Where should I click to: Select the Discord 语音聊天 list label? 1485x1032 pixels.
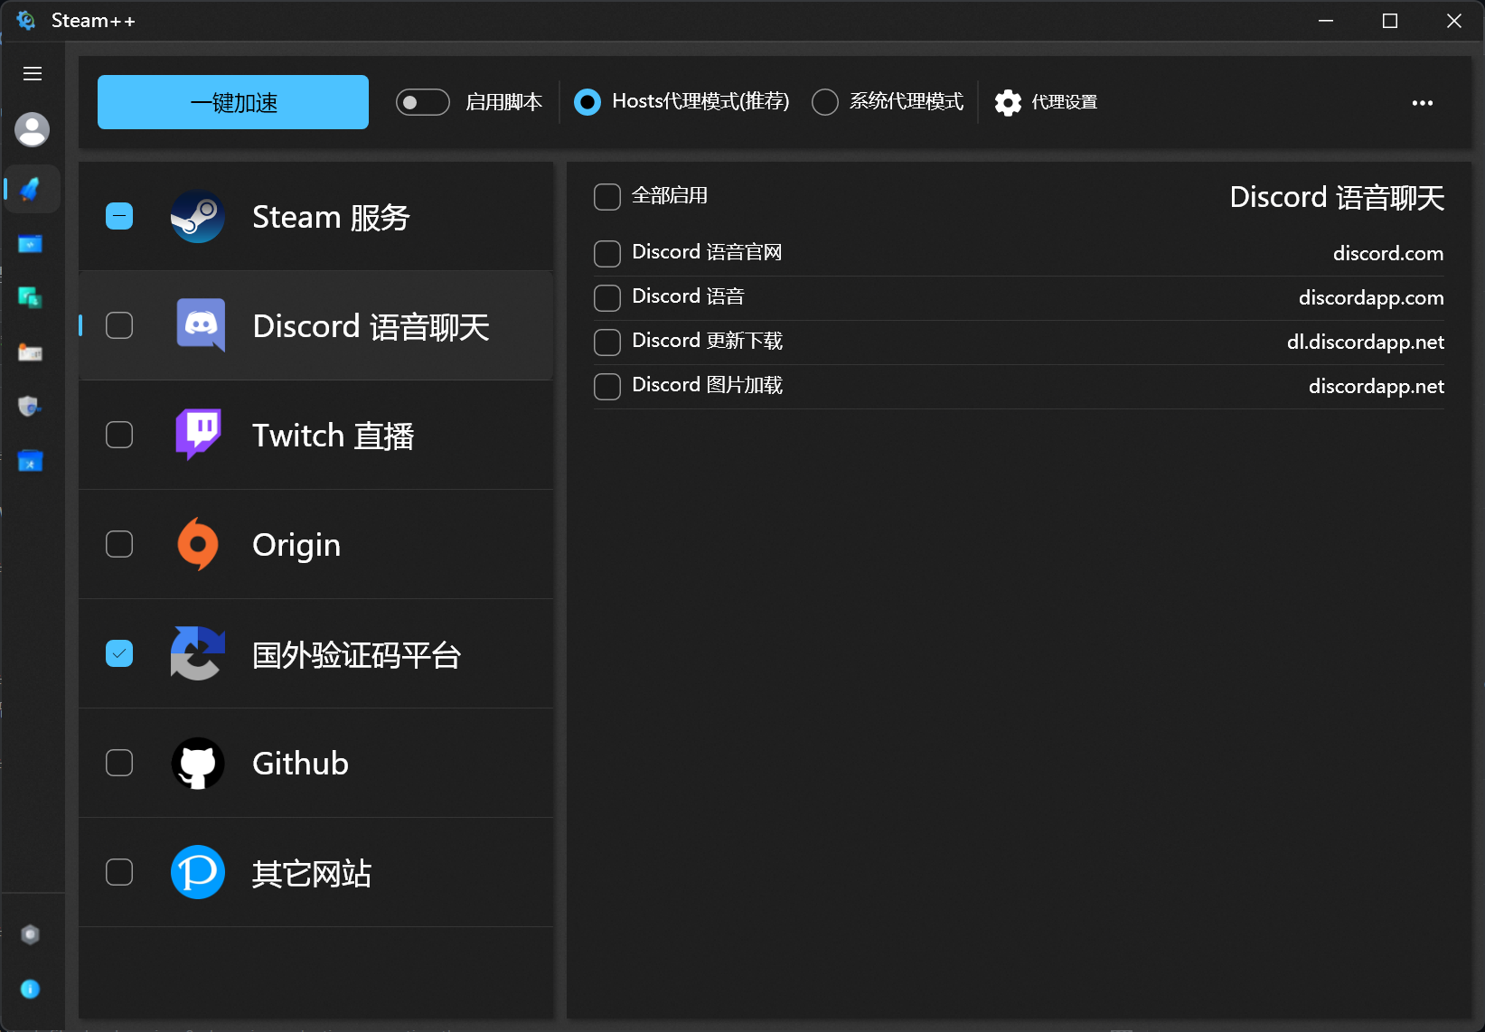371,326
